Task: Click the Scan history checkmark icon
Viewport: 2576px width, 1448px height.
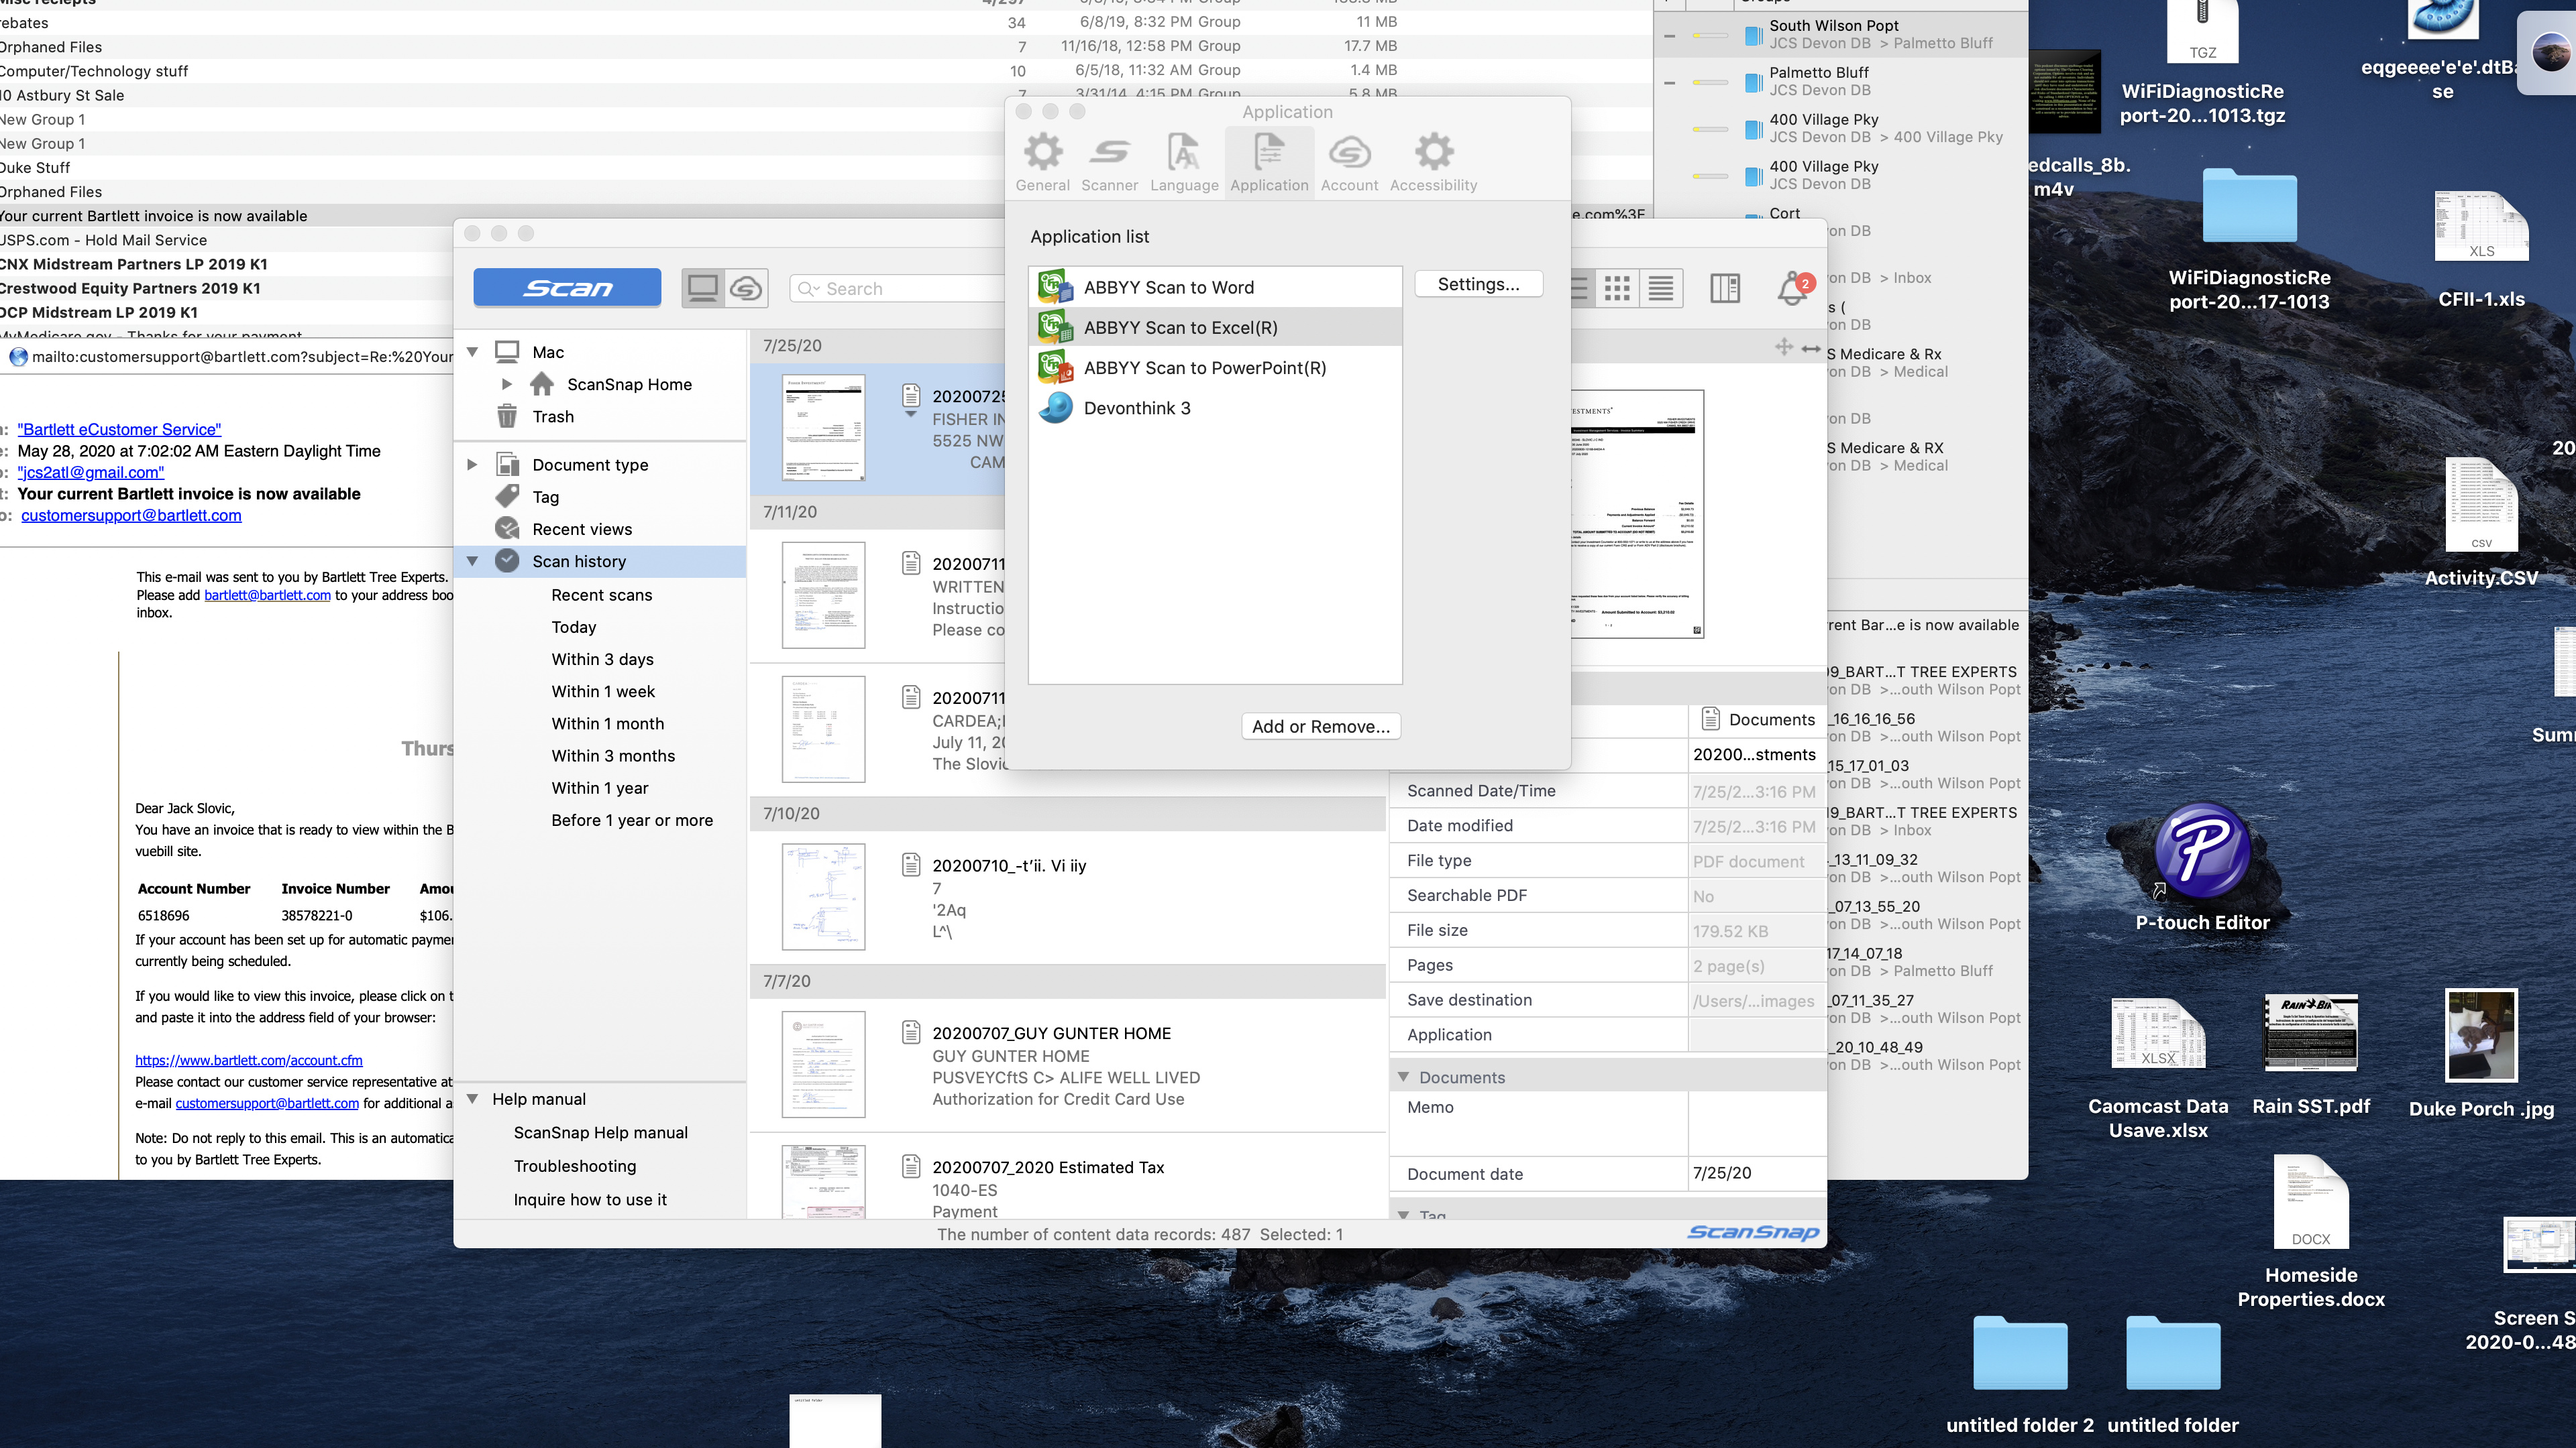Action: pyautogui.click(x=507, y=560)
